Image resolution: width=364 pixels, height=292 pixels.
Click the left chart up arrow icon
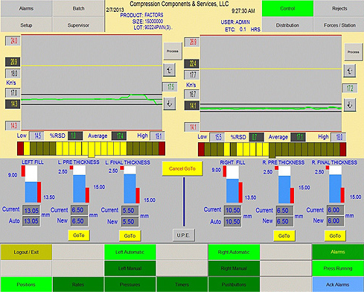[170, 70]
